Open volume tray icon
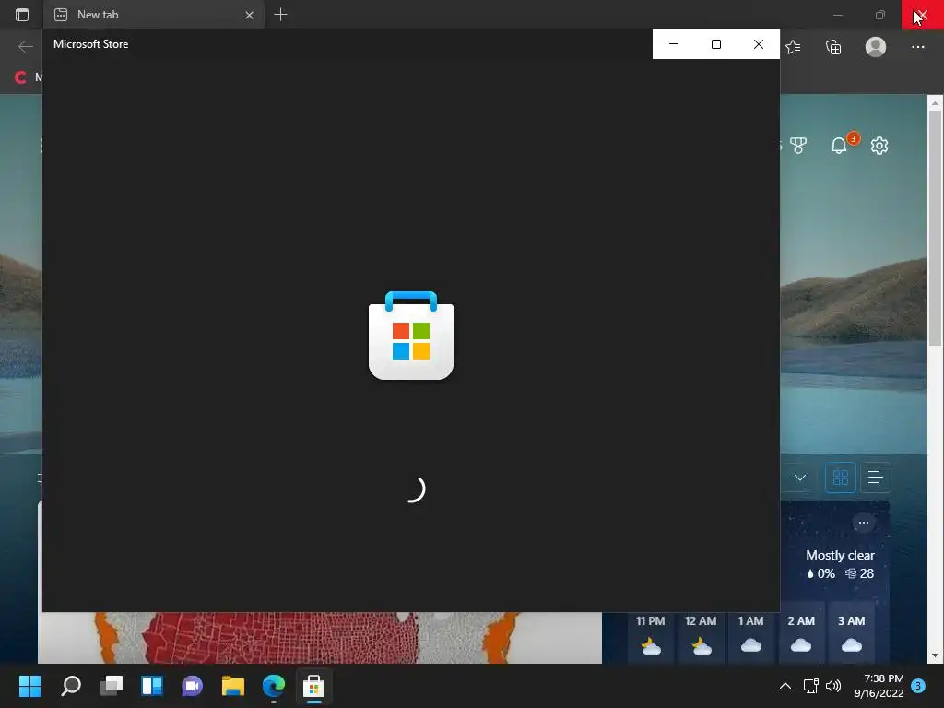Screen dimensions: 944x708 coord(833,686)
